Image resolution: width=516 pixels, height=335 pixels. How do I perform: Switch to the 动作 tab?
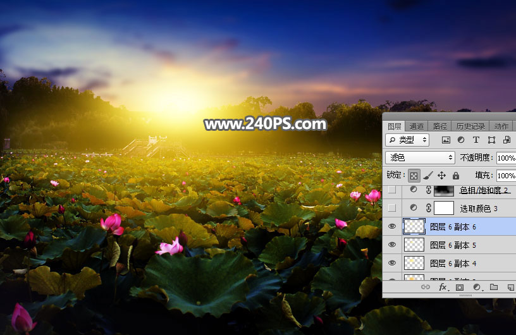pyautogui.click(x=501, y=126)
